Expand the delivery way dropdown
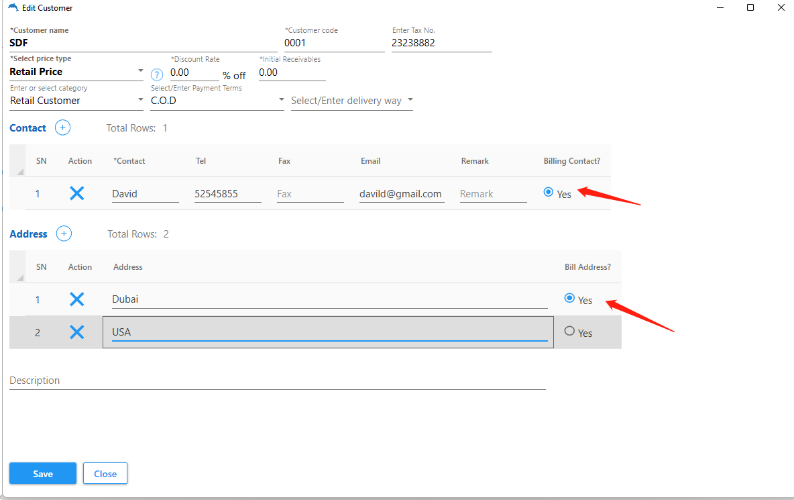Screen dimensions: 794x500 pos(410,100)
